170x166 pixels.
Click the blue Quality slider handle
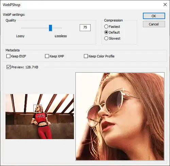(50, 28)
